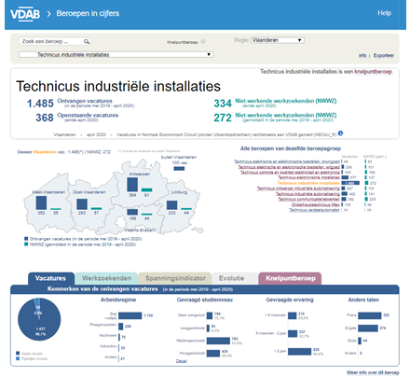410x377 pixels.
Task: Click the vacancy circuit pie chart
Action: 39,319
